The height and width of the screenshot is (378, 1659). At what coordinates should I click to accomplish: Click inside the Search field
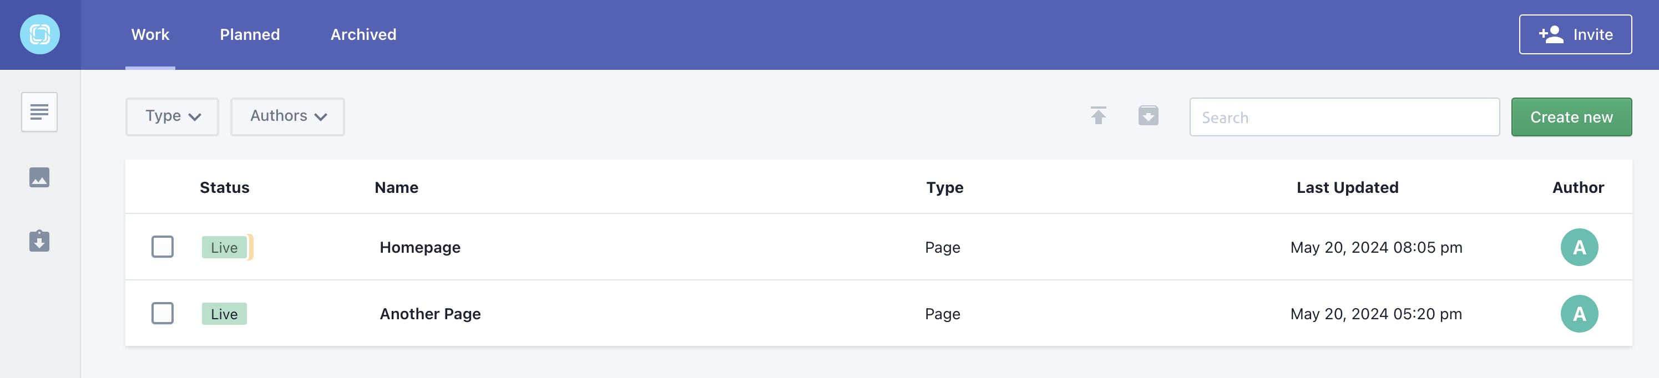(1346, 116)
